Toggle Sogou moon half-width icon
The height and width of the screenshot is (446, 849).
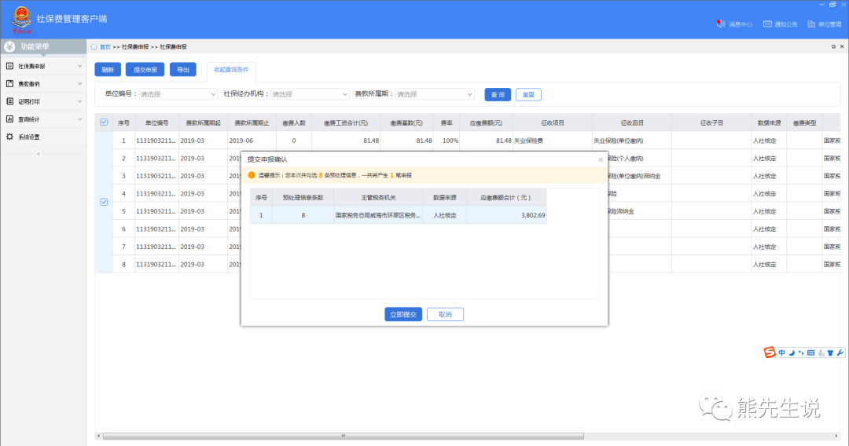792,353
